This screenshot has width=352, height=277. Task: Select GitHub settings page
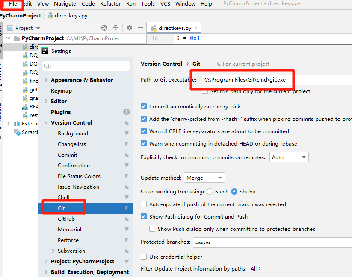(66, 219)
